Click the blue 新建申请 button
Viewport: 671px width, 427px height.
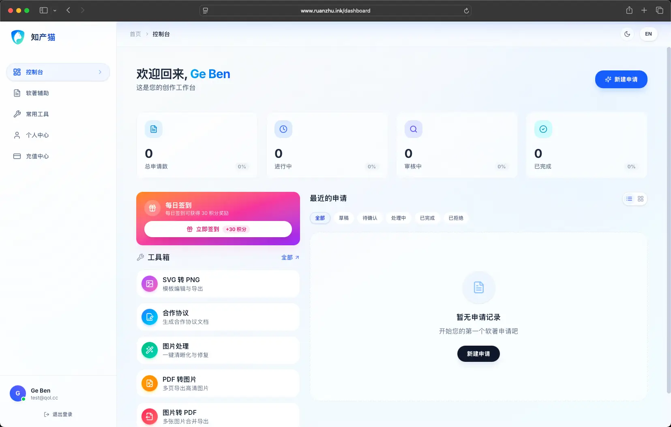pyautogui.click(x=621, y=79)
